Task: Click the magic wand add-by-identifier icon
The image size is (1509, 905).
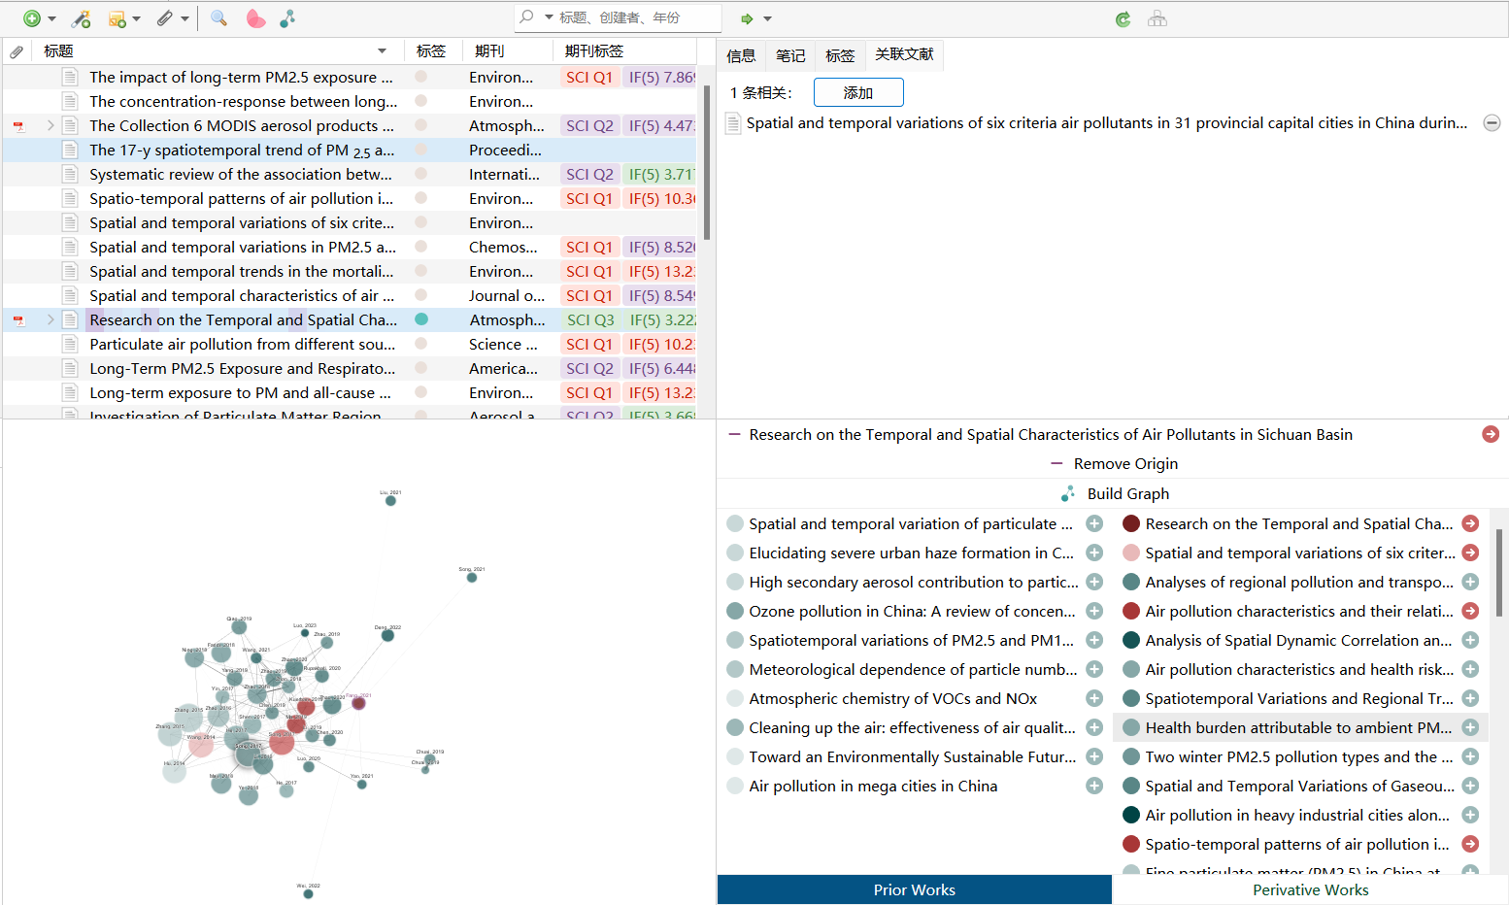Action: [x=82, y=18]
